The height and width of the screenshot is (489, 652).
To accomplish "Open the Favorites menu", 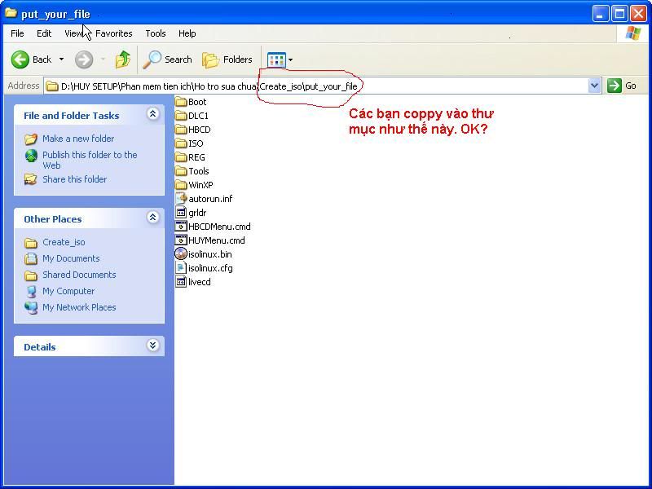I will (114, 33).
